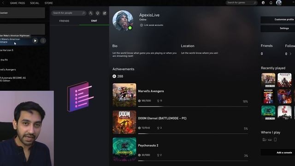295x166 pixels.
Task: Open the SOCIAL tab
Action: click(x=35, y=3)
